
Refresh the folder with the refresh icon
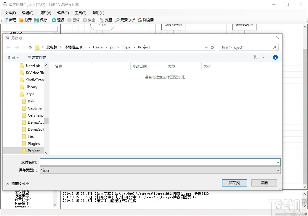click(x=212, y=47)
